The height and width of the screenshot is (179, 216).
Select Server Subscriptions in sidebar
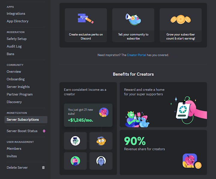[26, 120]
